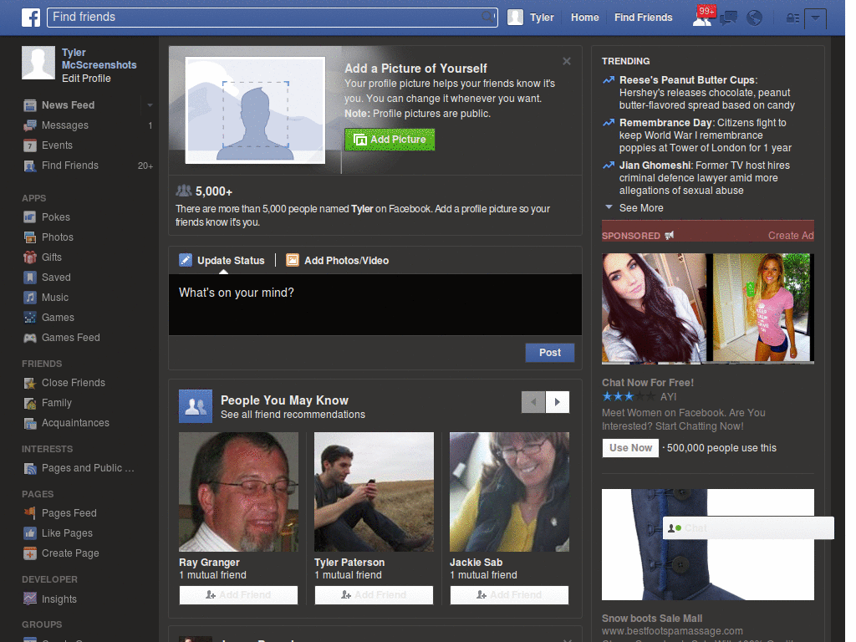Open Tyler's profile from top bar
856x642 pixels.
pos(531,18)
